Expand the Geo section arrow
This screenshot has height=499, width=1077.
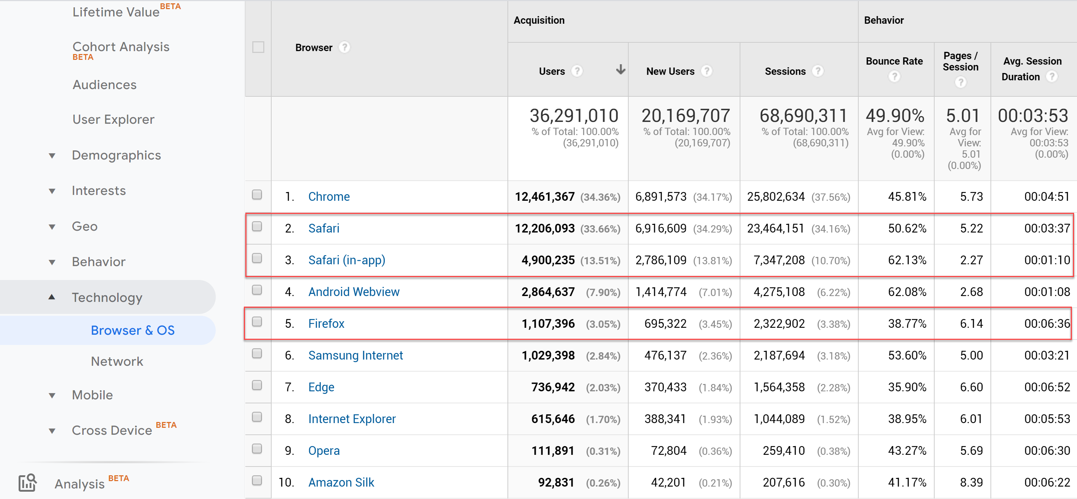click(x=52, y=227)
